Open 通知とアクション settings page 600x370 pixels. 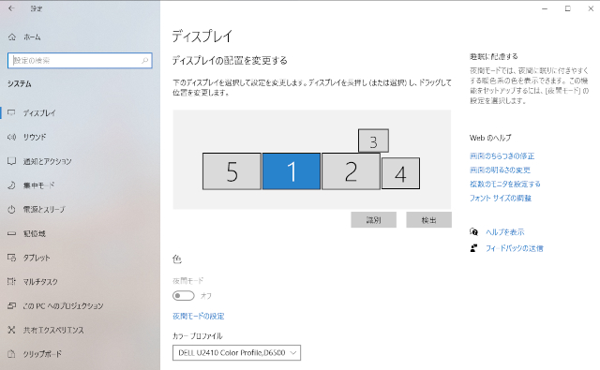click(x=48, y=161)
